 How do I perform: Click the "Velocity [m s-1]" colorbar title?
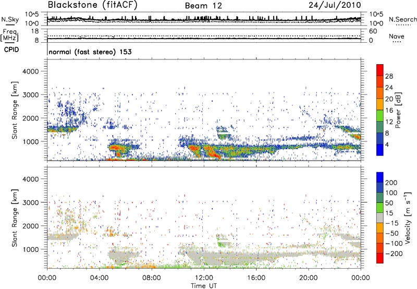[408, 218]
